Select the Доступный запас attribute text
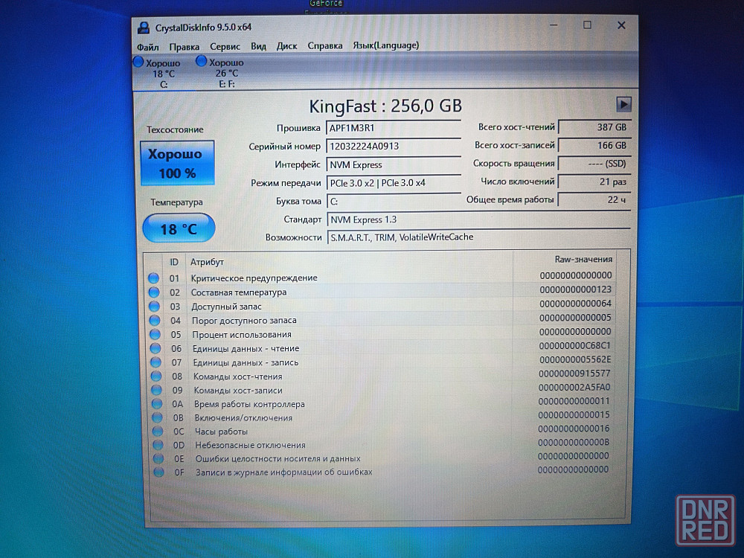Viewport: 744px width, 558px height. (x=226, y=307)
